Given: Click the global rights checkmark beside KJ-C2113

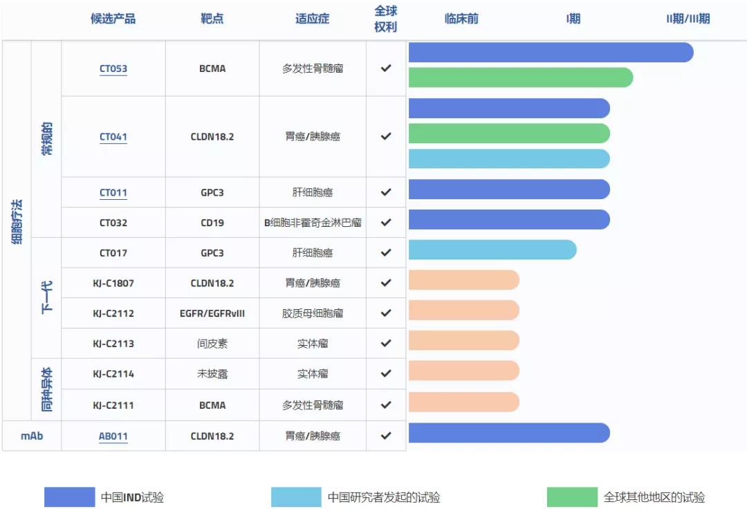Looking at the screenshot, I should pos(385,340).
